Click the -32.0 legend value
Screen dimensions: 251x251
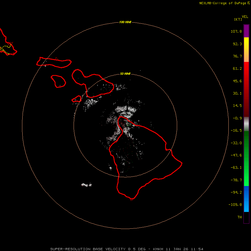[236, 143]
